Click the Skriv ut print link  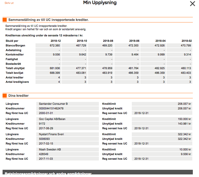pyautogui.click(x=9, y=3)
